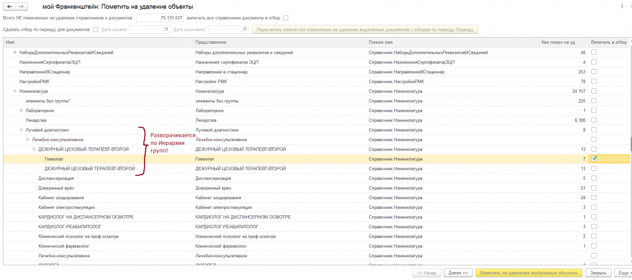Expand the Лабораторное group node
632x280 pixels.
coord(21,110)
